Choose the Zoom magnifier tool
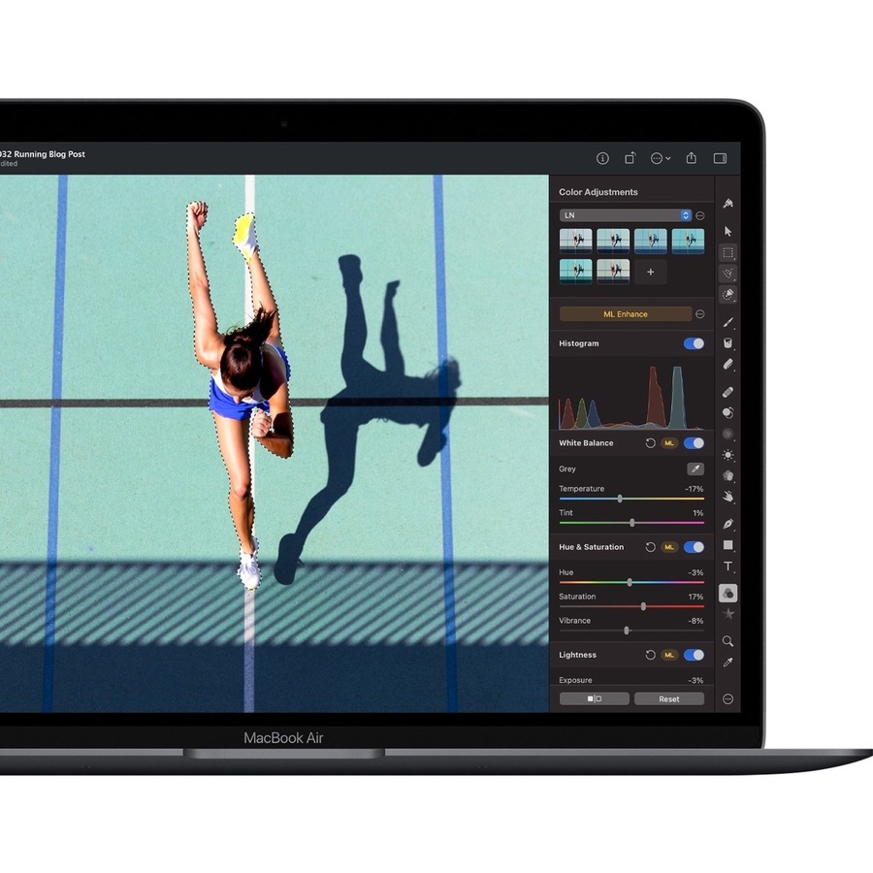The width and height of the screenshot is (873, 873). click(727, 641)
